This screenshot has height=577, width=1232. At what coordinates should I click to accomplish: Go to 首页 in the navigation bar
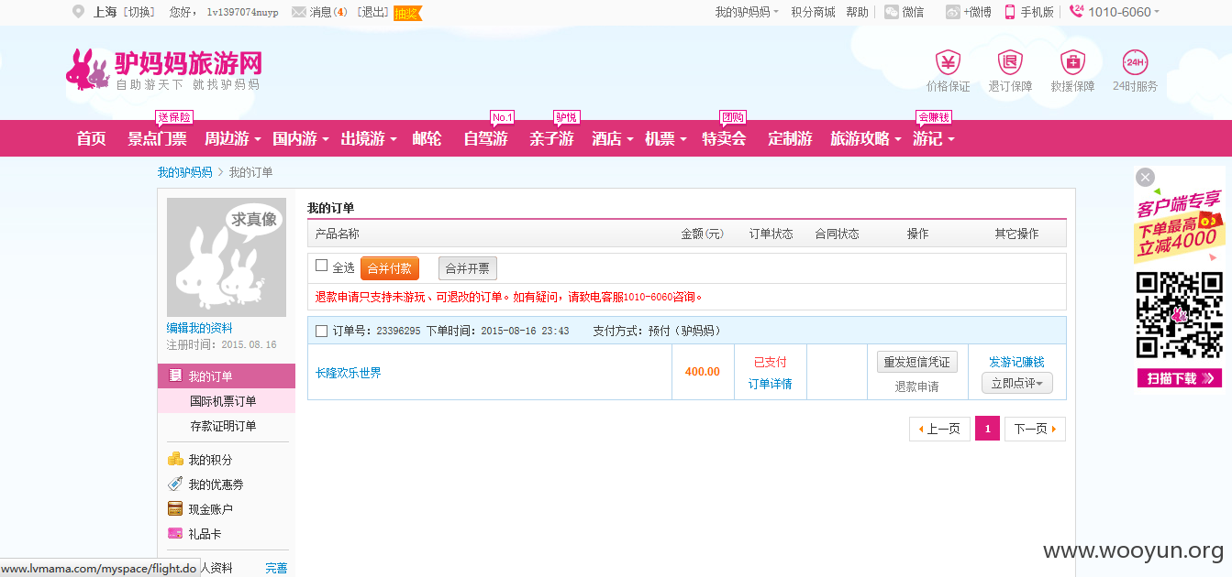[x=91, y=139]
